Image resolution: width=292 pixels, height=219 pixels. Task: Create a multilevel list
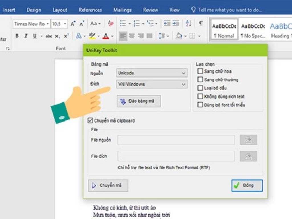click(150, 24)
